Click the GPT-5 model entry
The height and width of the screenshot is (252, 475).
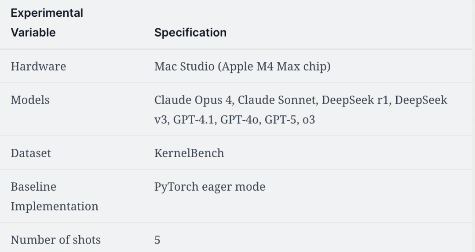coord(280,120)
